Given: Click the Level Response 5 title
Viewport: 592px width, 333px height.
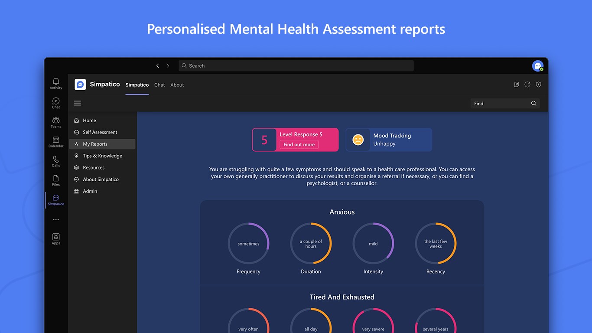Looking at the screenshot, I should pos(301,134).
